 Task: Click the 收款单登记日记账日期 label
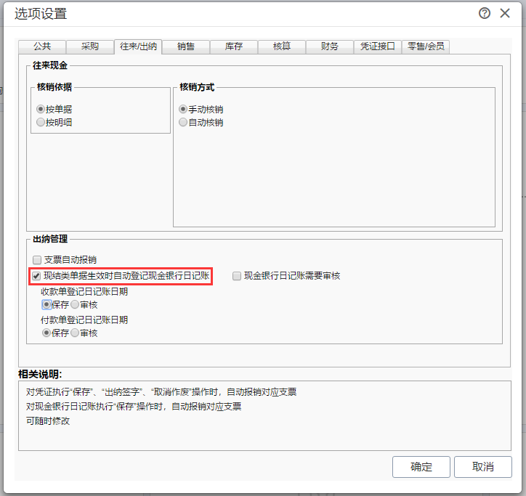pos(84,291)
